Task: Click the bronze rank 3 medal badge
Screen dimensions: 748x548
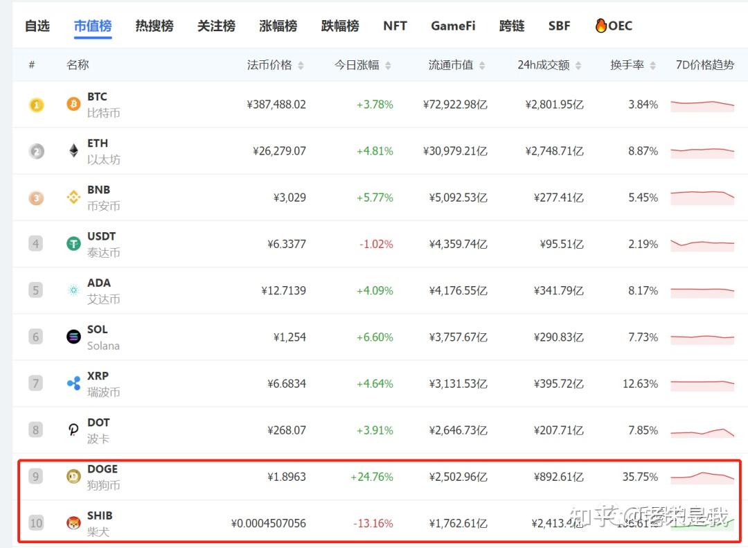Action: tap(36, 197)
